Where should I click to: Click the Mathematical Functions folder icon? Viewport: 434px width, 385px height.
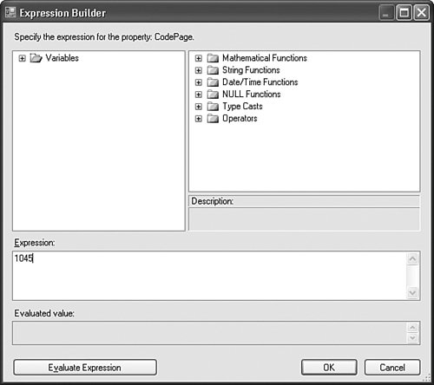(x=213, y=58)
